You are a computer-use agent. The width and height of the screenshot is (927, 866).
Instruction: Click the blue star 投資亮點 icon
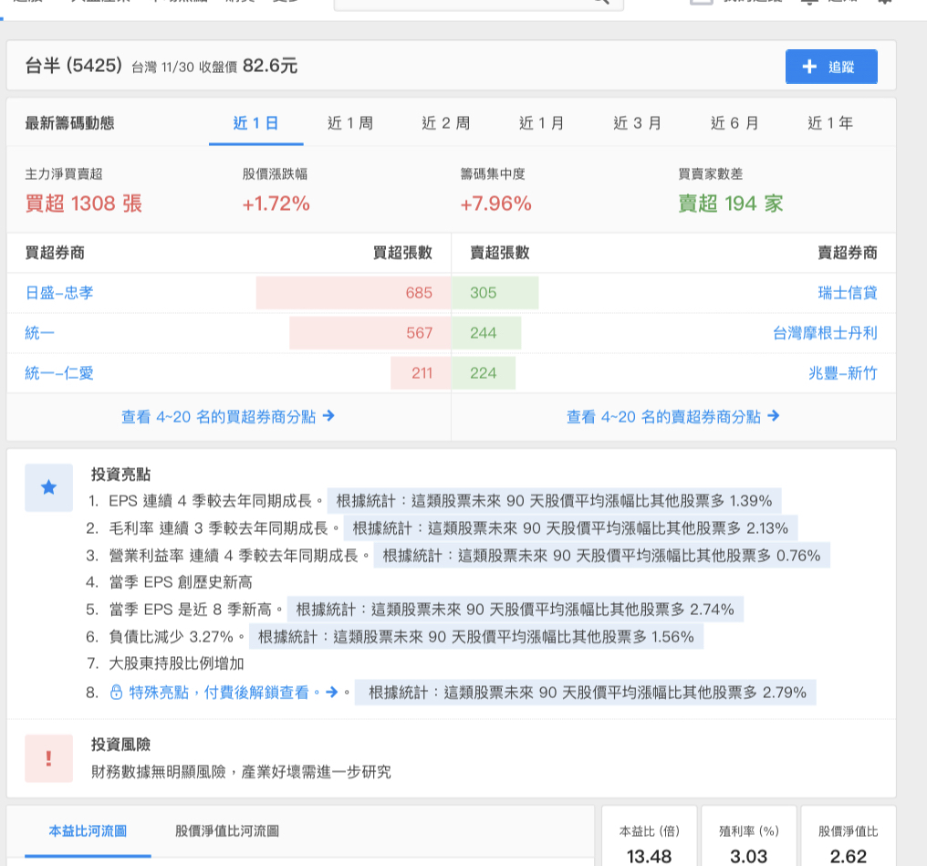pyautogui.click(x=49, y=487)
